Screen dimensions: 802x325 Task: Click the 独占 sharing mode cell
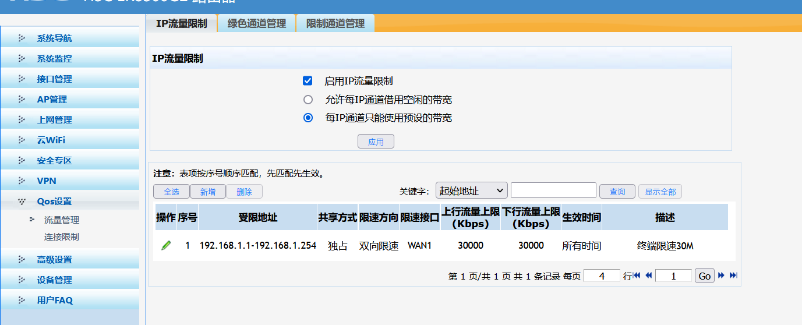pyautogui.click(x=338, y=246)
